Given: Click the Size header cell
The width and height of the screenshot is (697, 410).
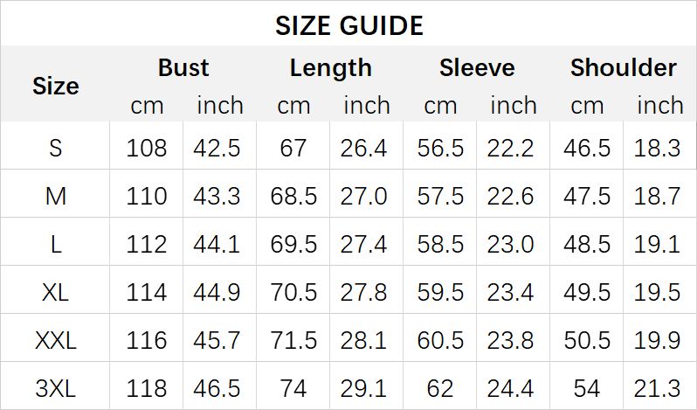Looking at the screenshot, I should click(56, 86).
